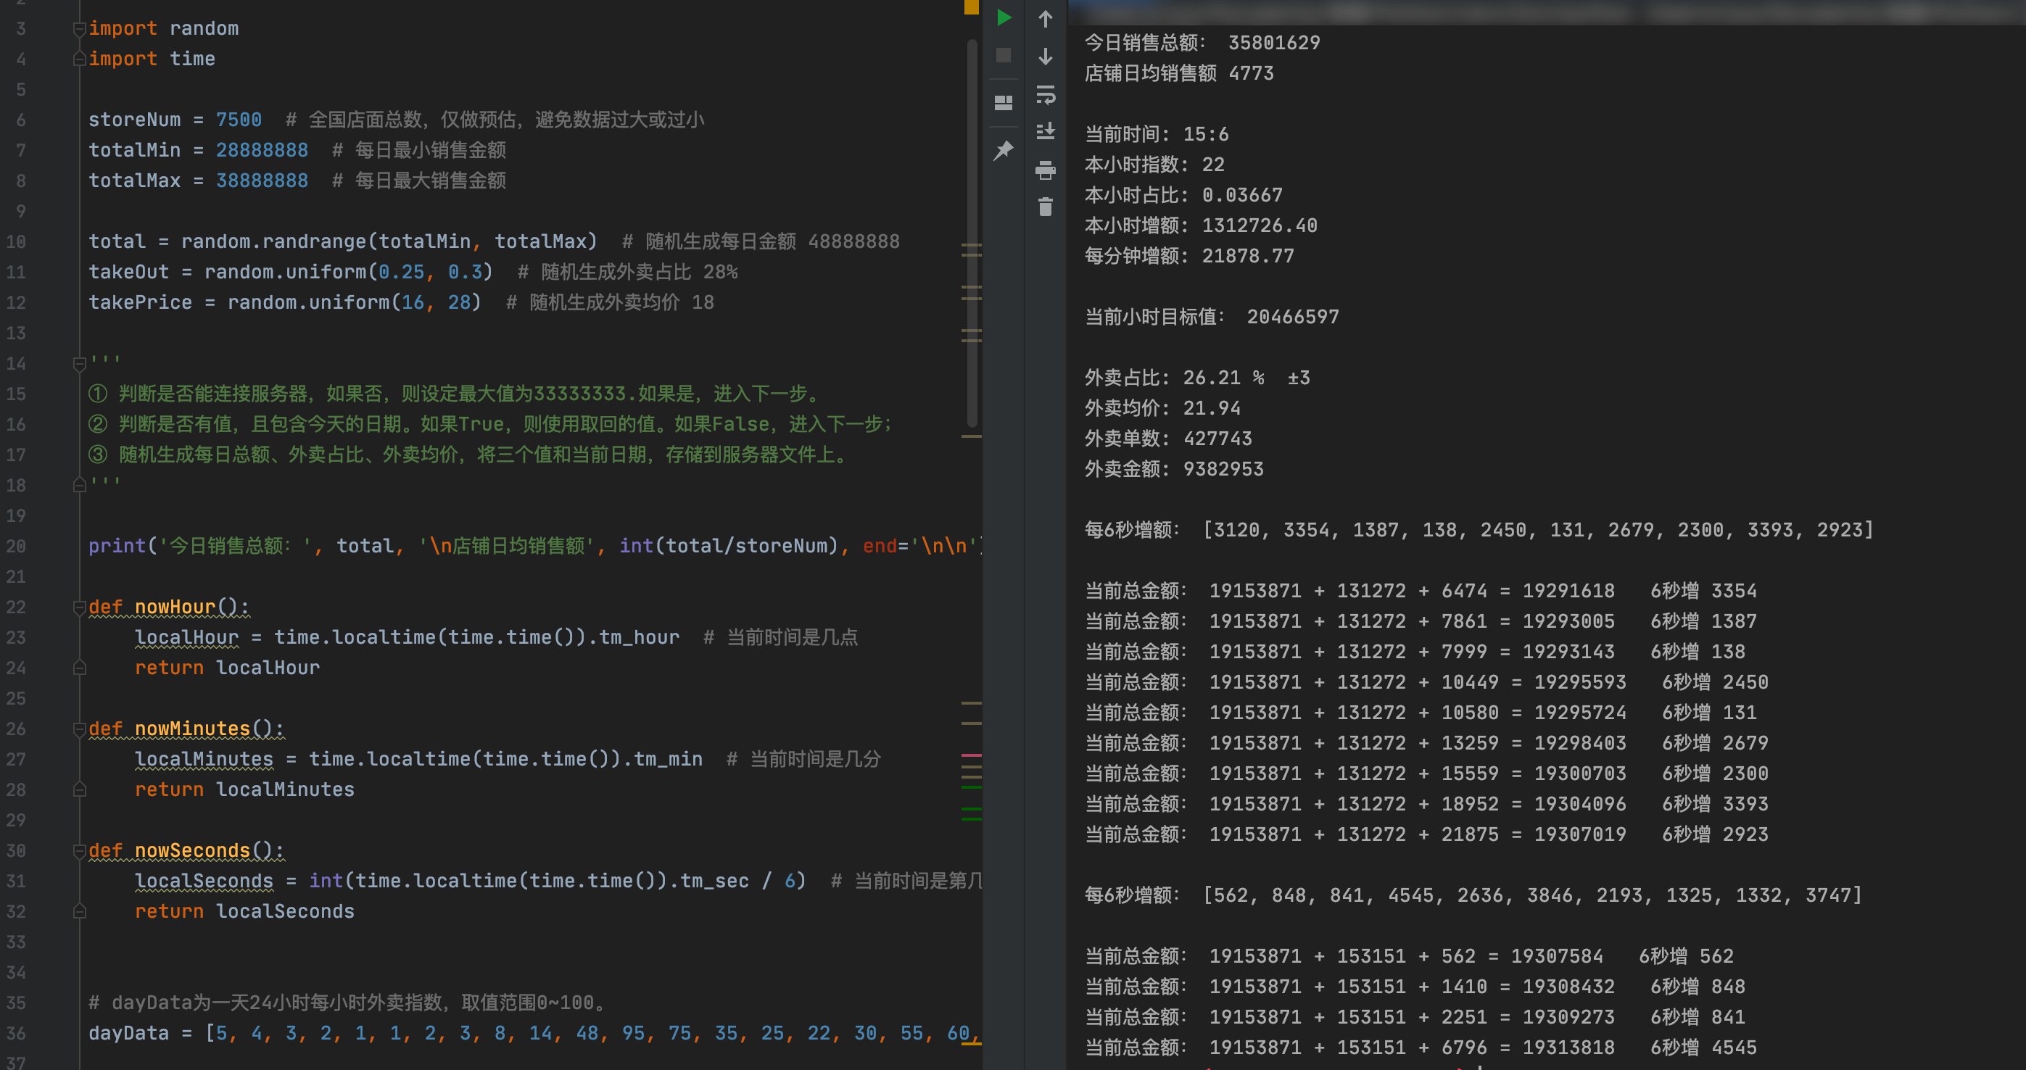Click console value 35801629 for 今日销售总额
The width and height of the screenshot is (2026, 1070).
coord(1274,43)
